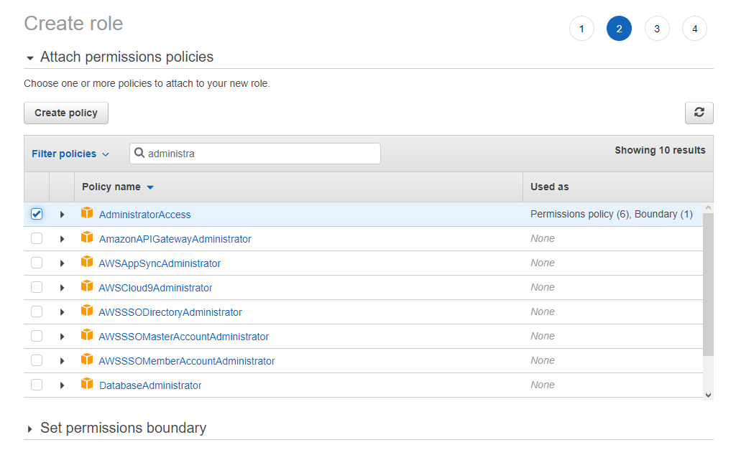Check the AWSCloud9Administrator checkbox
736x450 pixels.
point(37,287)
